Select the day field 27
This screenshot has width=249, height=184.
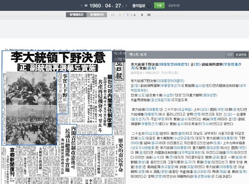(x=118, y=6)
